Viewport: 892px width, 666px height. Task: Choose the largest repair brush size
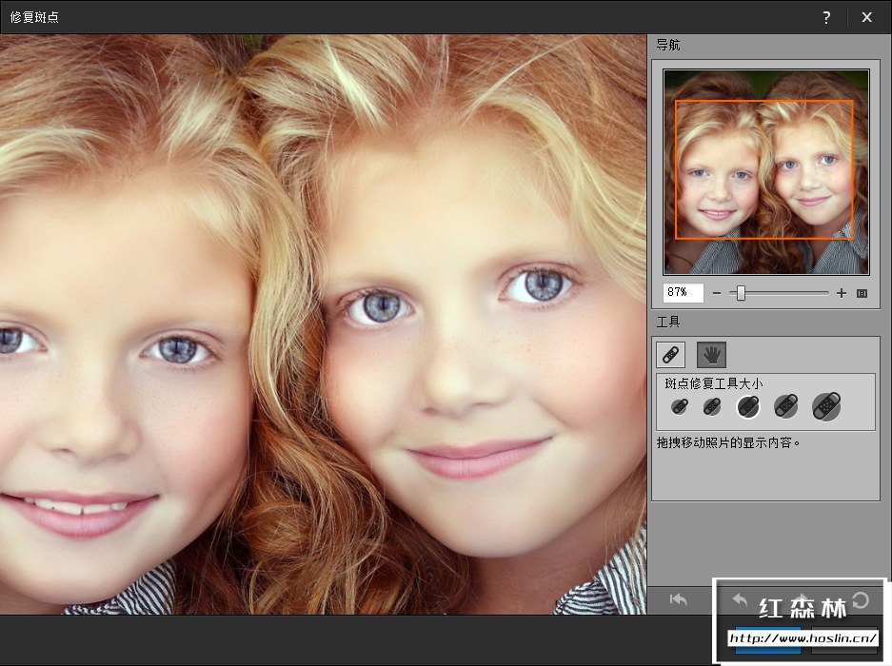826,406
